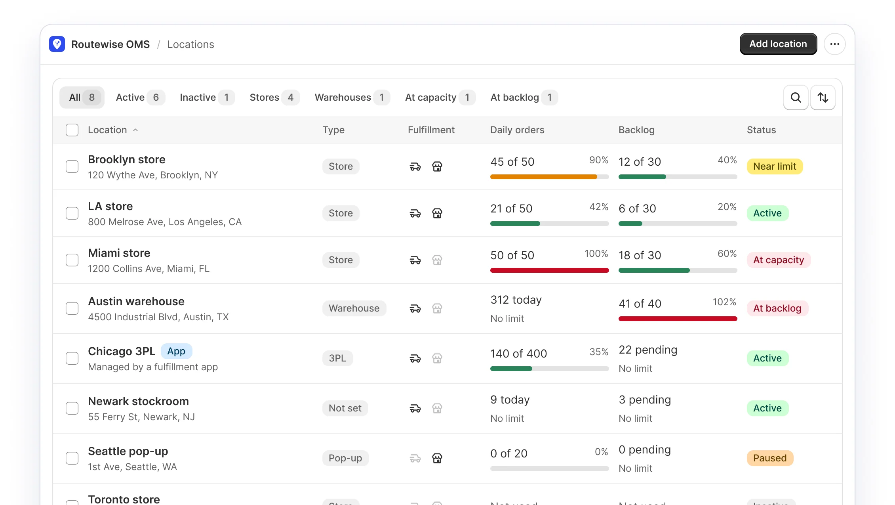Click Austin warehouse delivery truck icon
This screenshot has width=895, height=505.
[x=415, y=308]
